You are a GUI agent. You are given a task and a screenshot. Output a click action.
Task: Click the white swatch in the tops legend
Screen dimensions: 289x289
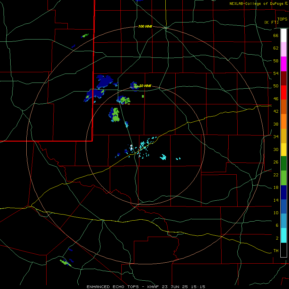[x=284, y=35]
